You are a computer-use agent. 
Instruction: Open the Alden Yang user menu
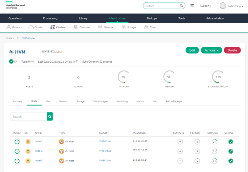pos(236,6)
